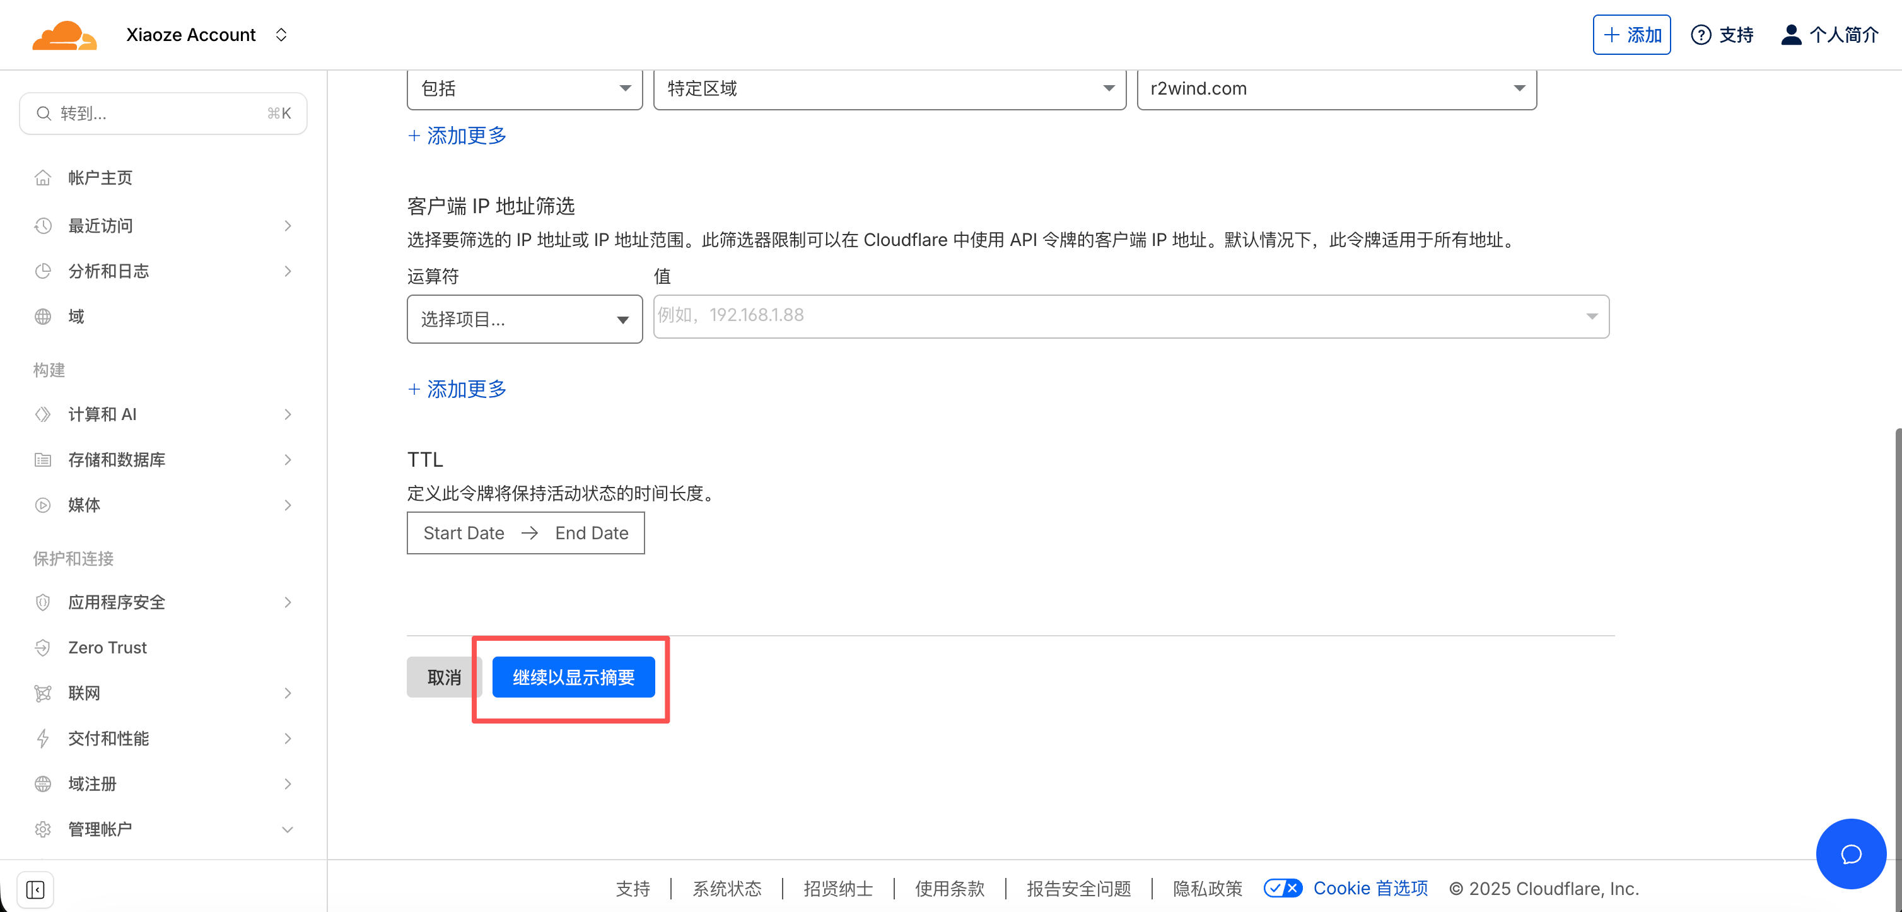
Task: Collapse the sidebar with bottom-left toggle
Action: tap(35, 889)
